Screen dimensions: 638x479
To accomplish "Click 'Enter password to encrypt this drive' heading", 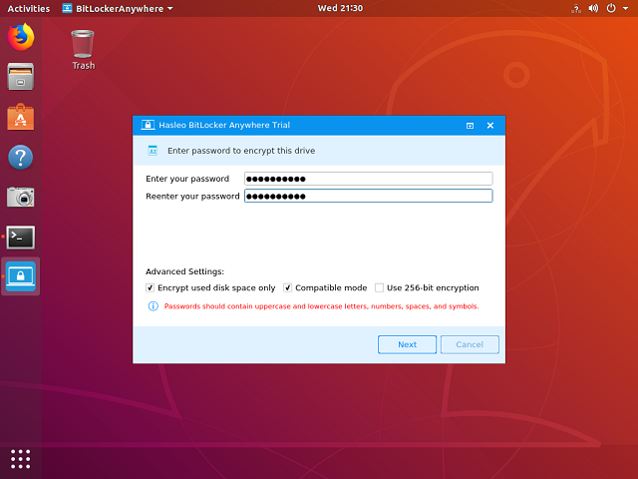I will tap(241, 151).
